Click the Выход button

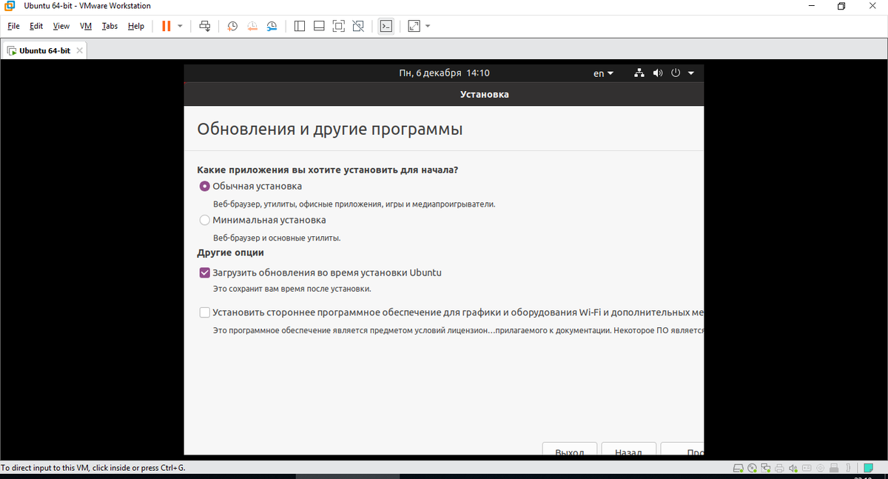tap(570, 450)
